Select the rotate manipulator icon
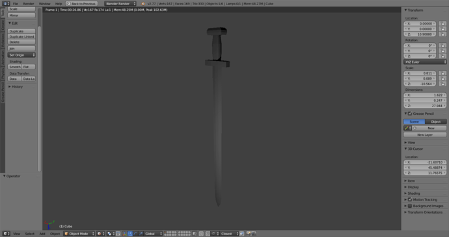Image resolution: width=449 pixels, height=237 pixels. click(x=135, y=234)
